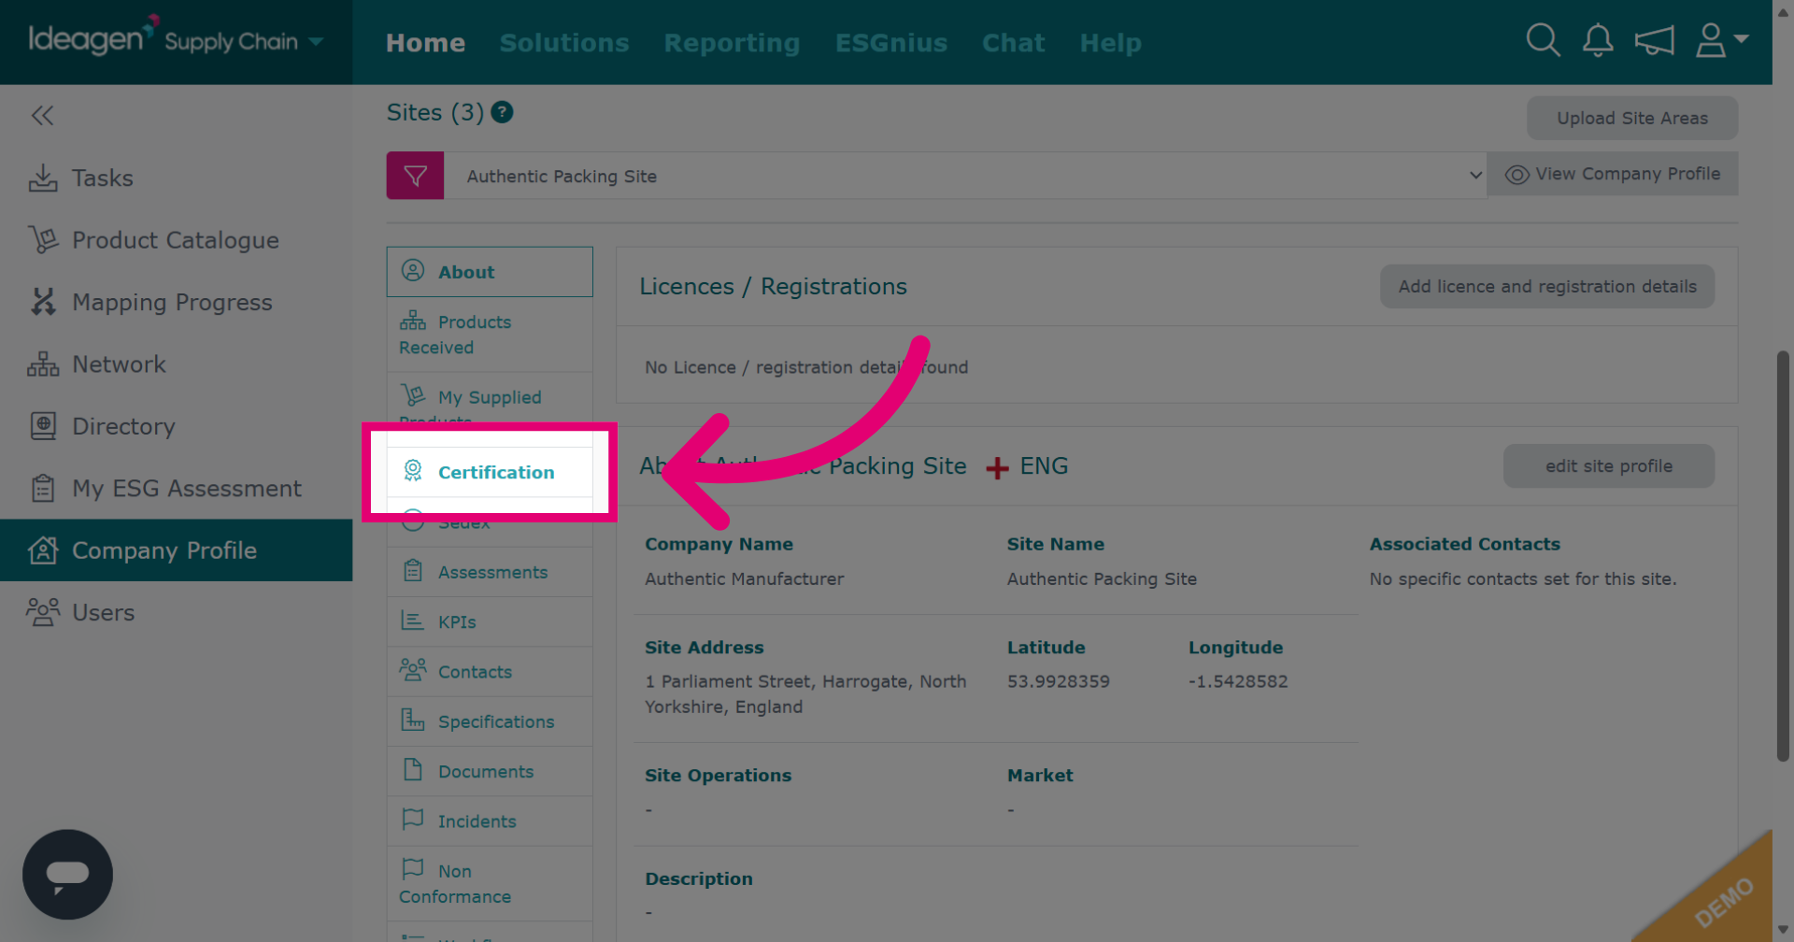Click the Sites help question icon
The image size is (1794, 942).
(x=502, y=112)
